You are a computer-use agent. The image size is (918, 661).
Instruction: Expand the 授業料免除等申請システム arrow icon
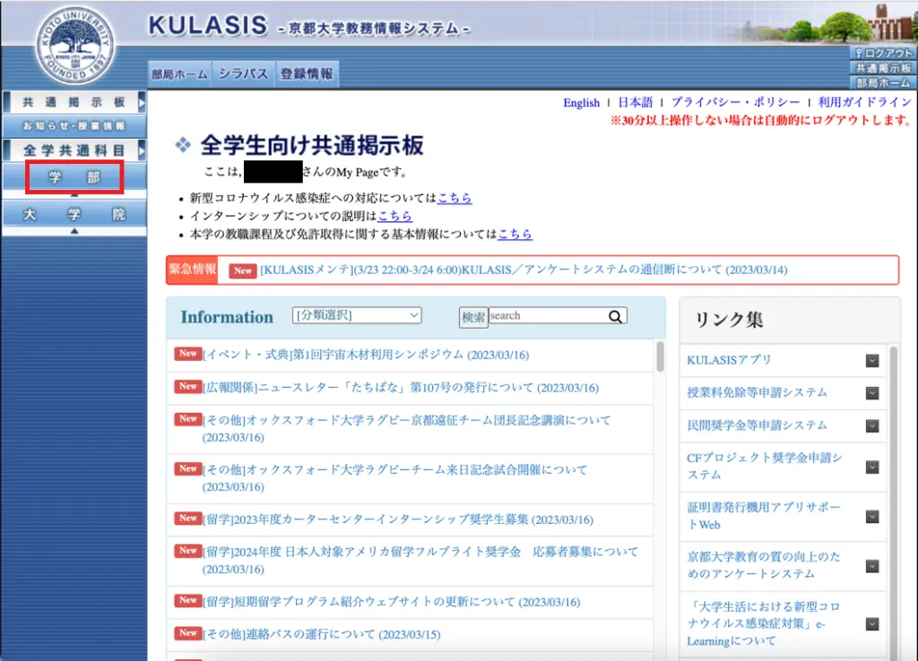tap(872, 393)
